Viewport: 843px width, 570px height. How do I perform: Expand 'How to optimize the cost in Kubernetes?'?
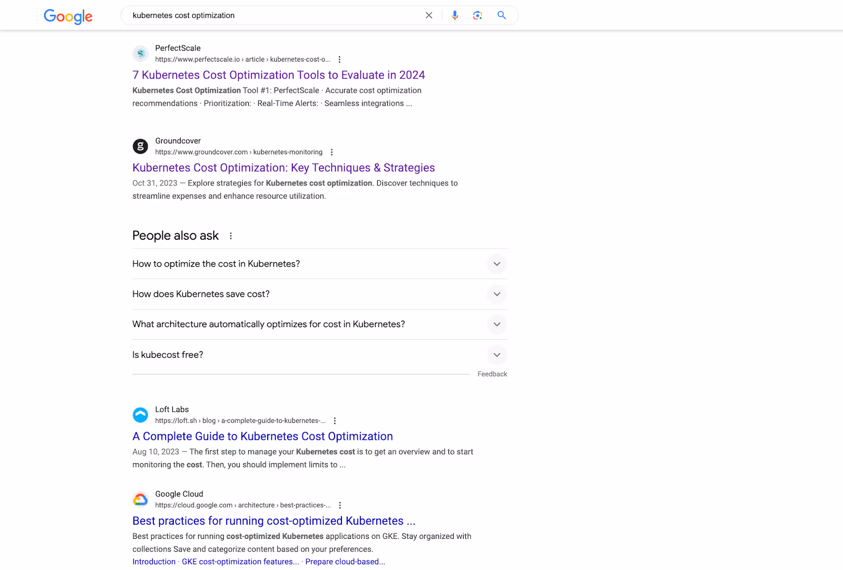pos(320,264)
